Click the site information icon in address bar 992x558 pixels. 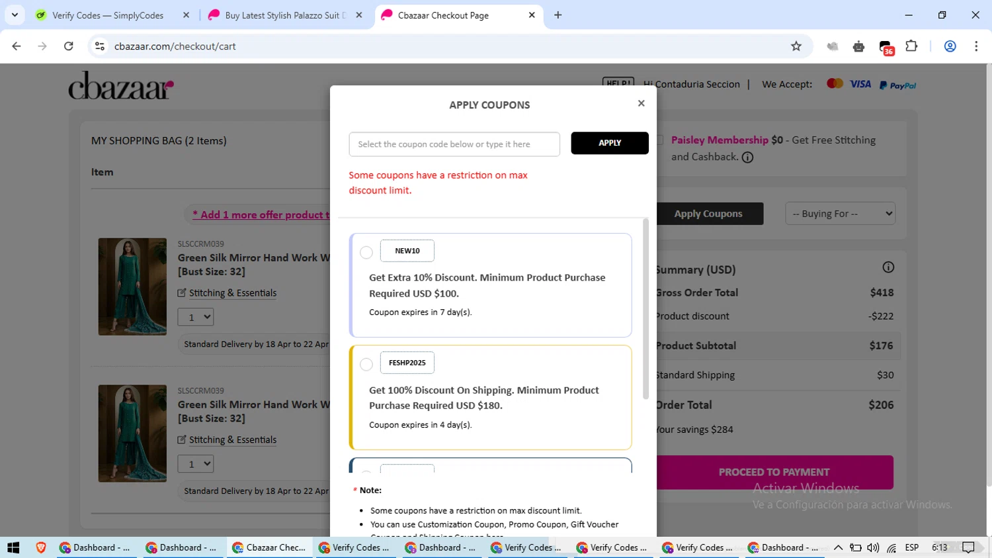(x=100, y=46)
